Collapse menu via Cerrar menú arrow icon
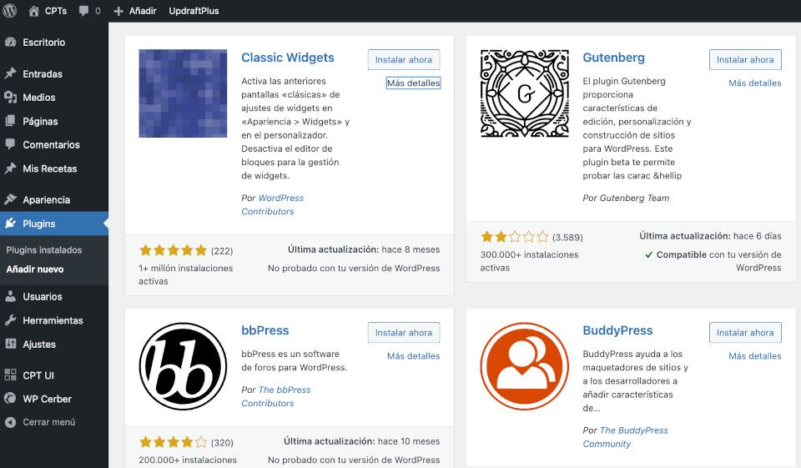Image resolution: width=801 pixels, height=468 pixels. pyautogui.click(x=10, y=422)
